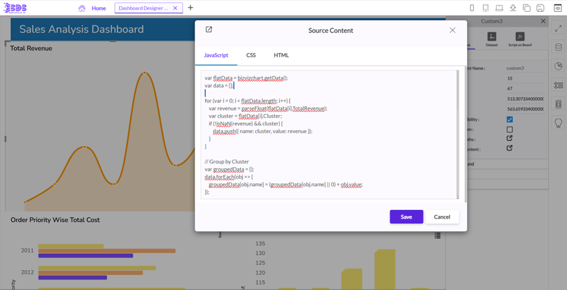Select the laptop view icon
The image size is (567, 290).
pyautogui.click(x=499, y=8)
